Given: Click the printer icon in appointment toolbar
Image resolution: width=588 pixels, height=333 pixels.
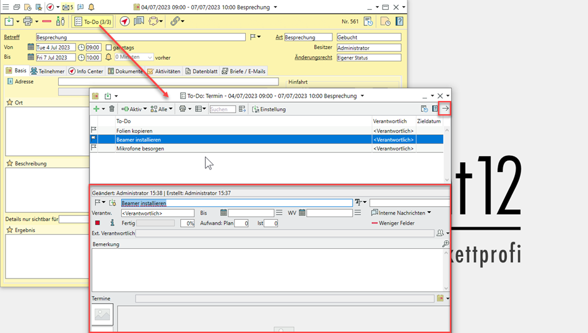Looking at the screenshot, I should pos(27,21).
